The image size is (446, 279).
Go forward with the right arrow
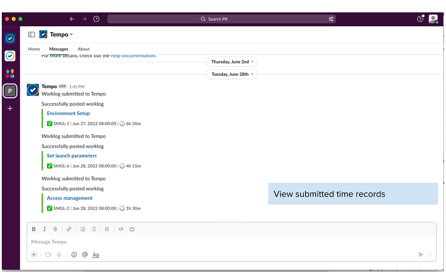click(x=84, y=19)
